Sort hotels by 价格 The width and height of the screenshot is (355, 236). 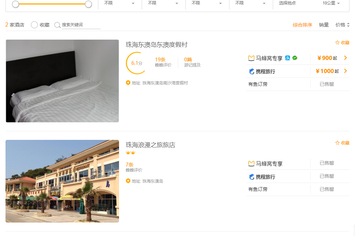[x=342, y=25]
